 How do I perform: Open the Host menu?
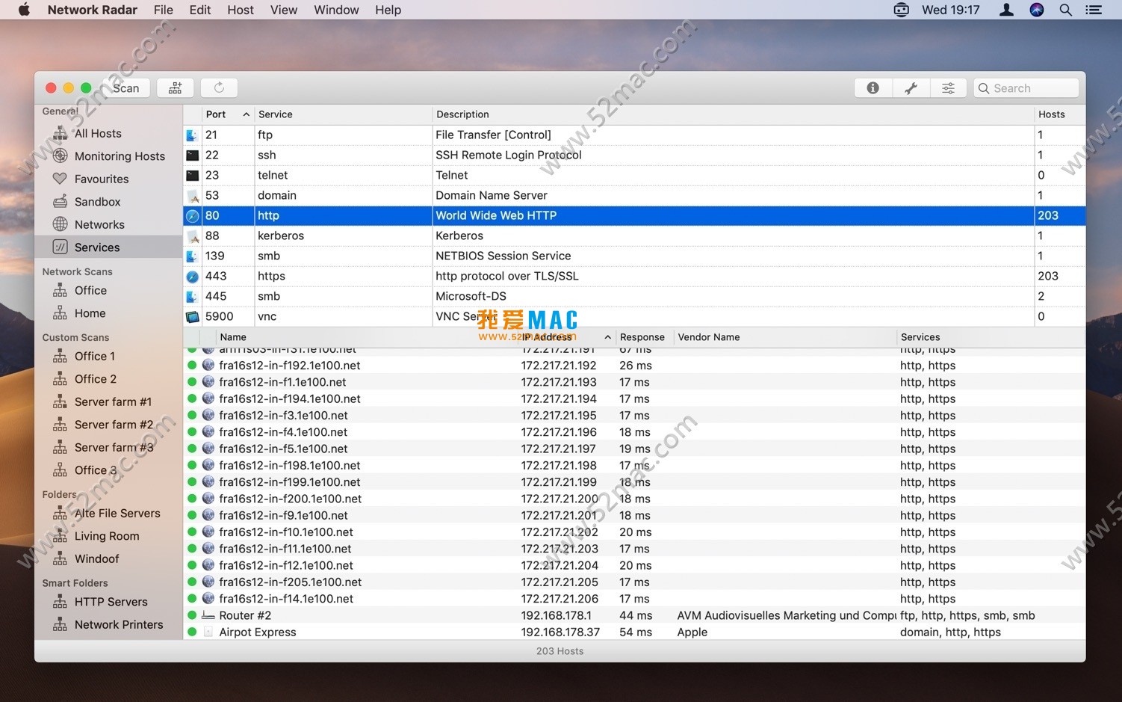(241, 10)
